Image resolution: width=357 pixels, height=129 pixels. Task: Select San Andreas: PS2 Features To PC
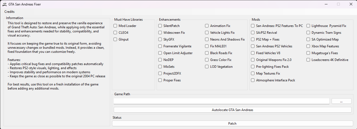click(x=253, y=26)
